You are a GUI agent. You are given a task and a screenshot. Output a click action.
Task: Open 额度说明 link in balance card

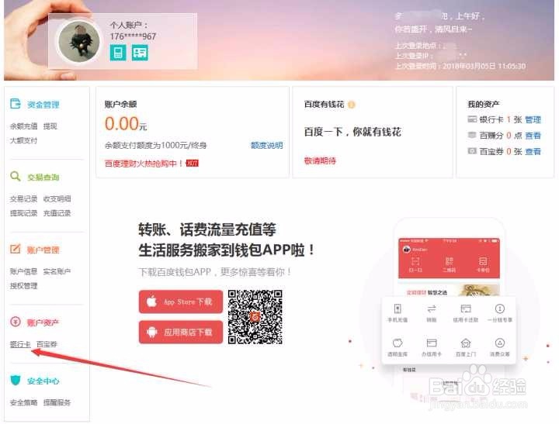(x=266, y=145)
